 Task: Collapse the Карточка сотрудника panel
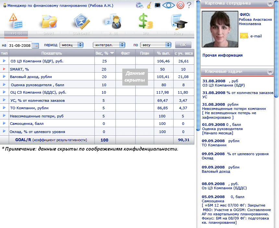[x=270, y=3]
